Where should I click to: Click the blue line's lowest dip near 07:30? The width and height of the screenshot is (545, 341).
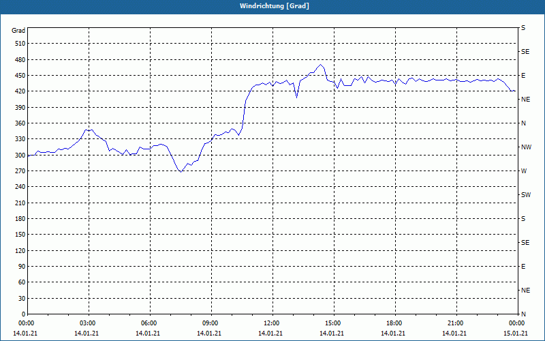[181, 172]
